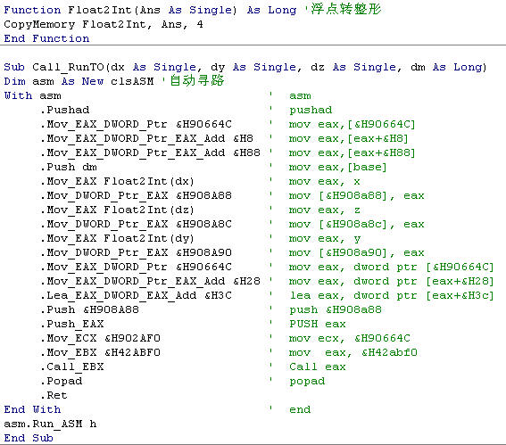Viewport: 506px width, 445px height.
Task: Click the comment 'mov eax,[&H90664C]'
Action: pos(353,125)
